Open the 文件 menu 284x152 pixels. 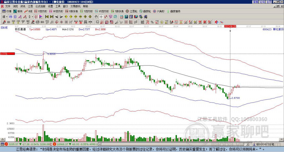tap(8, 6)
